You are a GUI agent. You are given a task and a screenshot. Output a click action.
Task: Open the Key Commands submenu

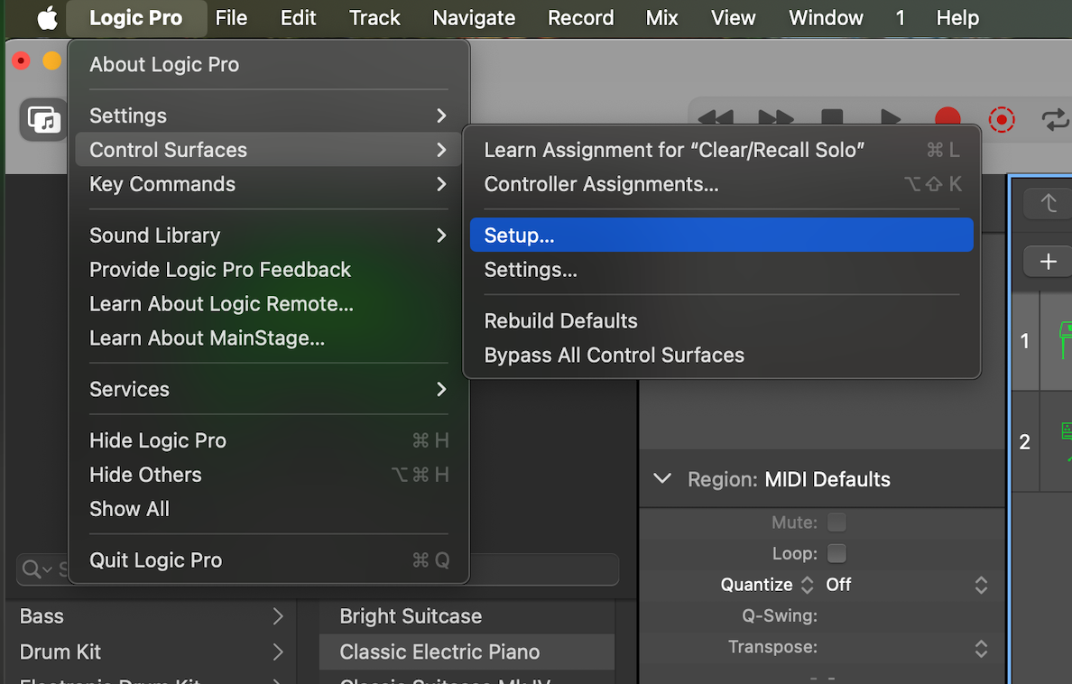pos(269,184)
